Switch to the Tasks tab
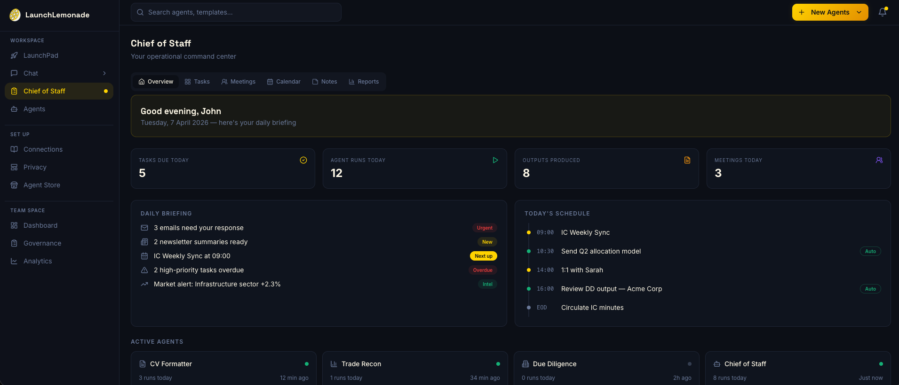The height and width of the screenshot is (385, 899). (x=197, y=82)
